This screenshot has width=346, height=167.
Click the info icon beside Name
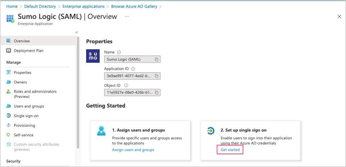pos(119,52)
